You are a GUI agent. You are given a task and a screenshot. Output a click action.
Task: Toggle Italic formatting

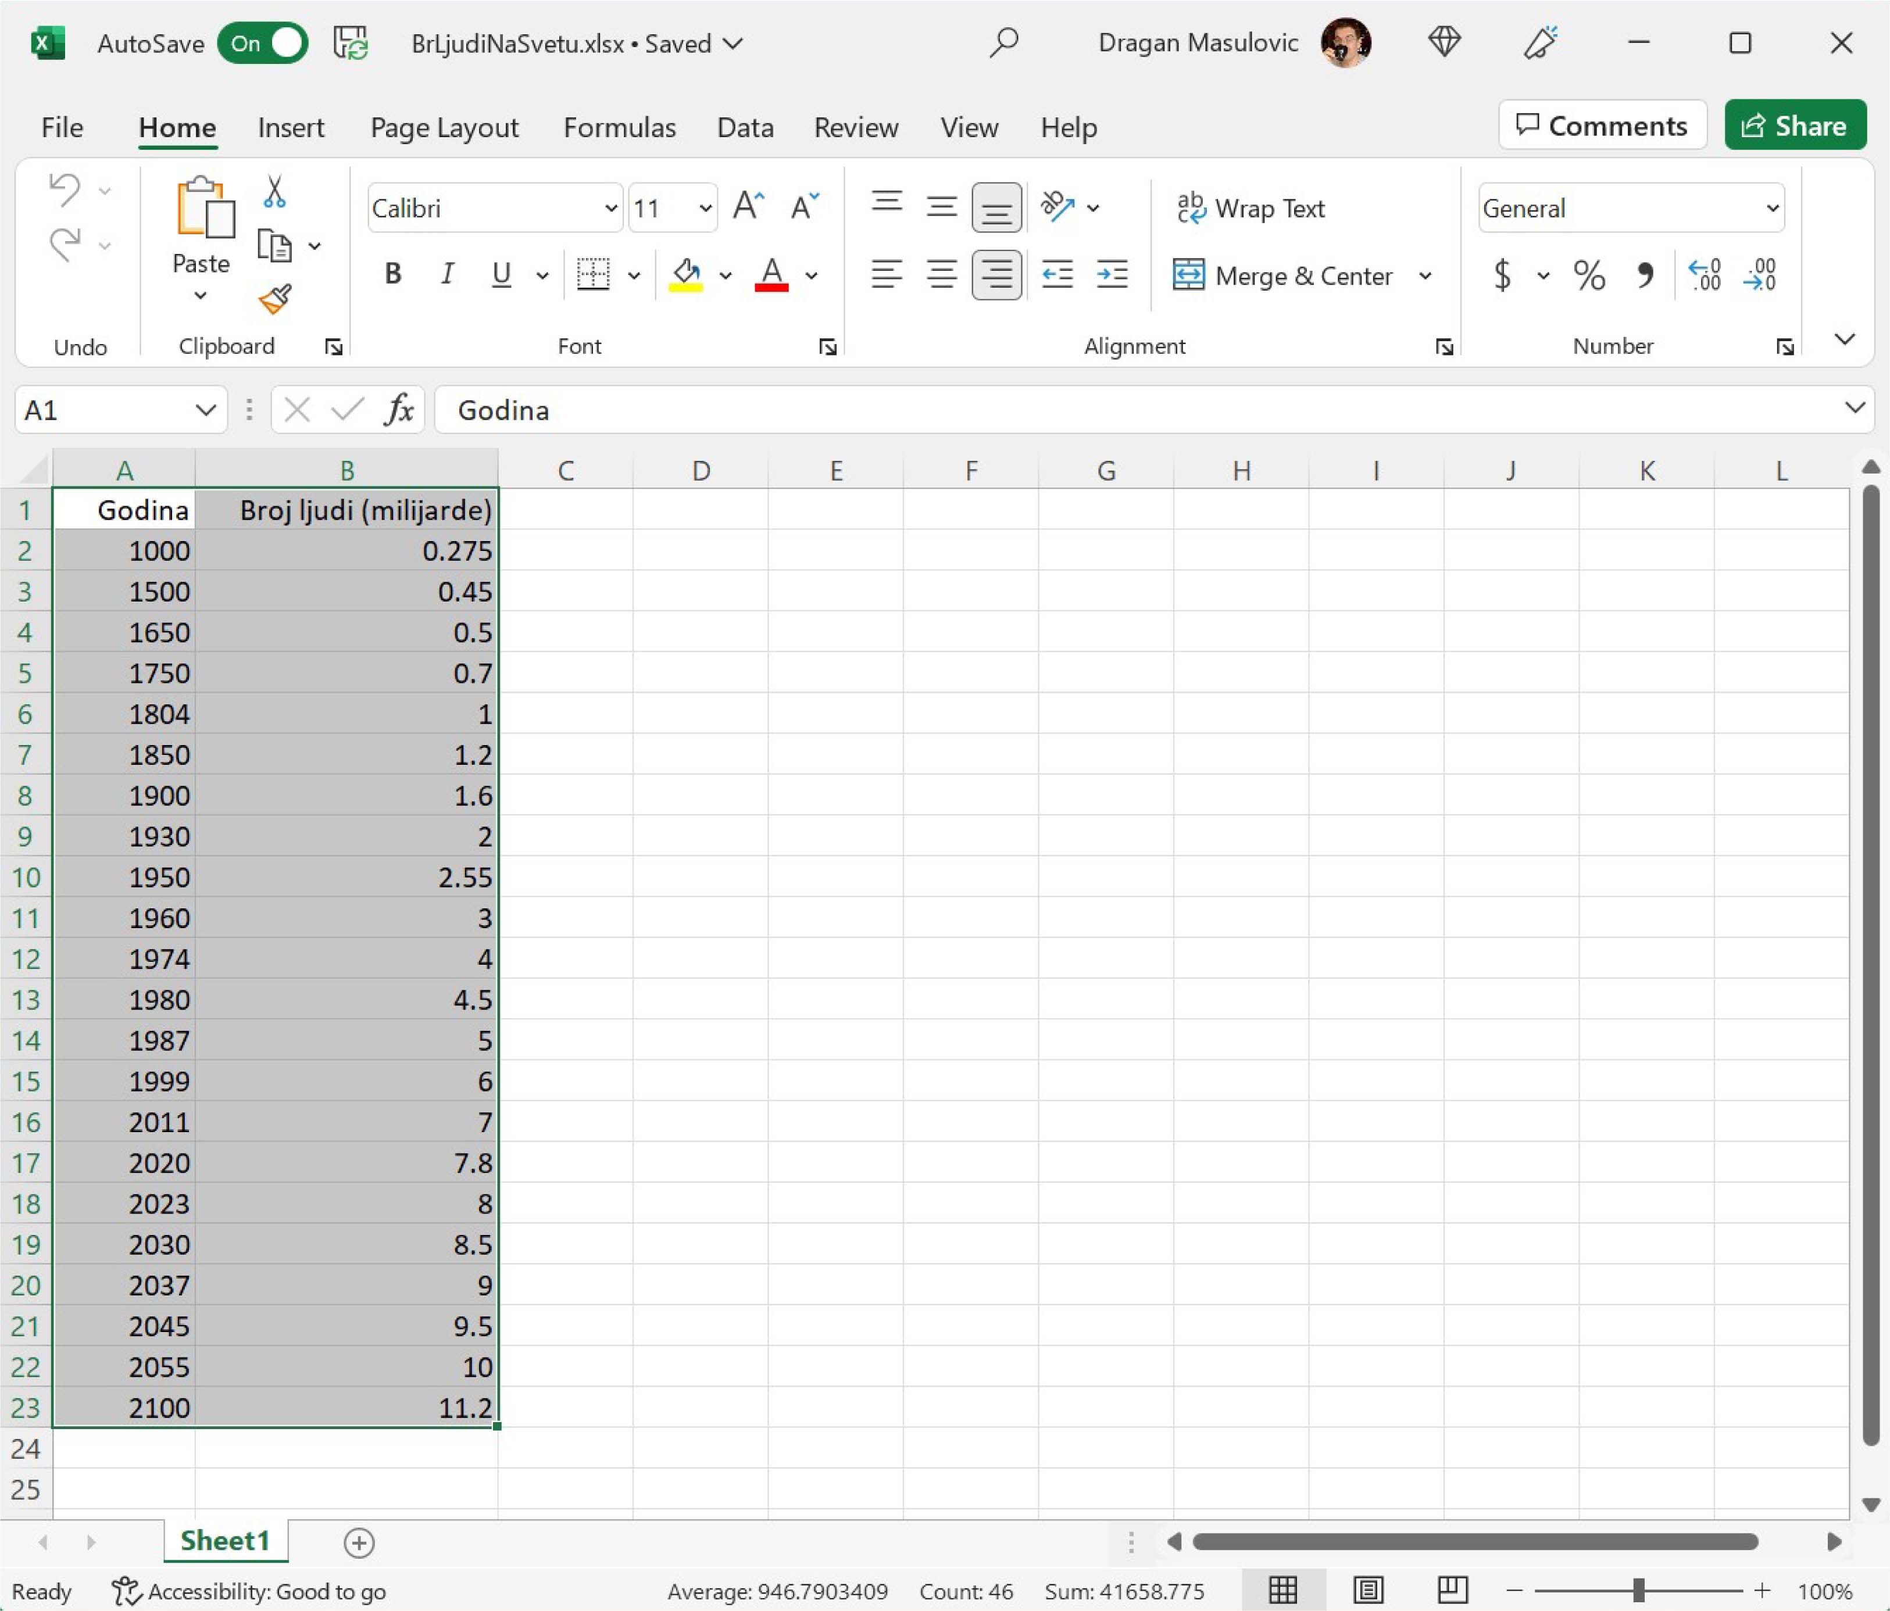(x=447, y=274)
